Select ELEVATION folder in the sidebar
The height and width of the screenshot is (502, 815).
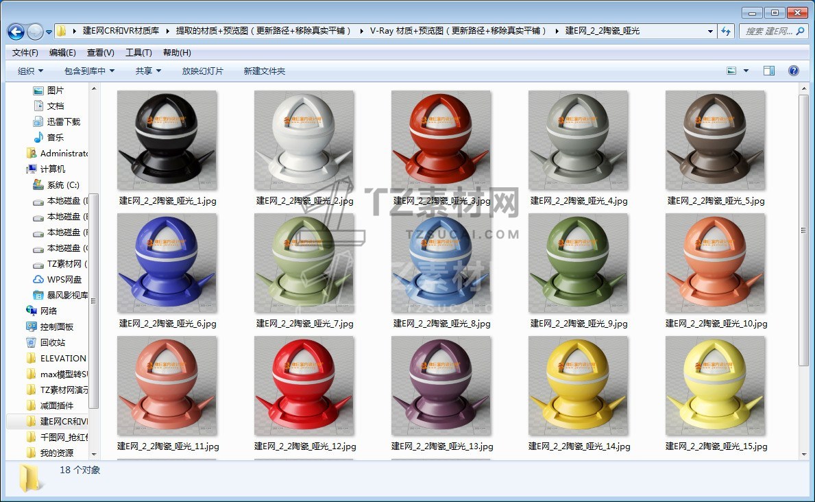56,359
